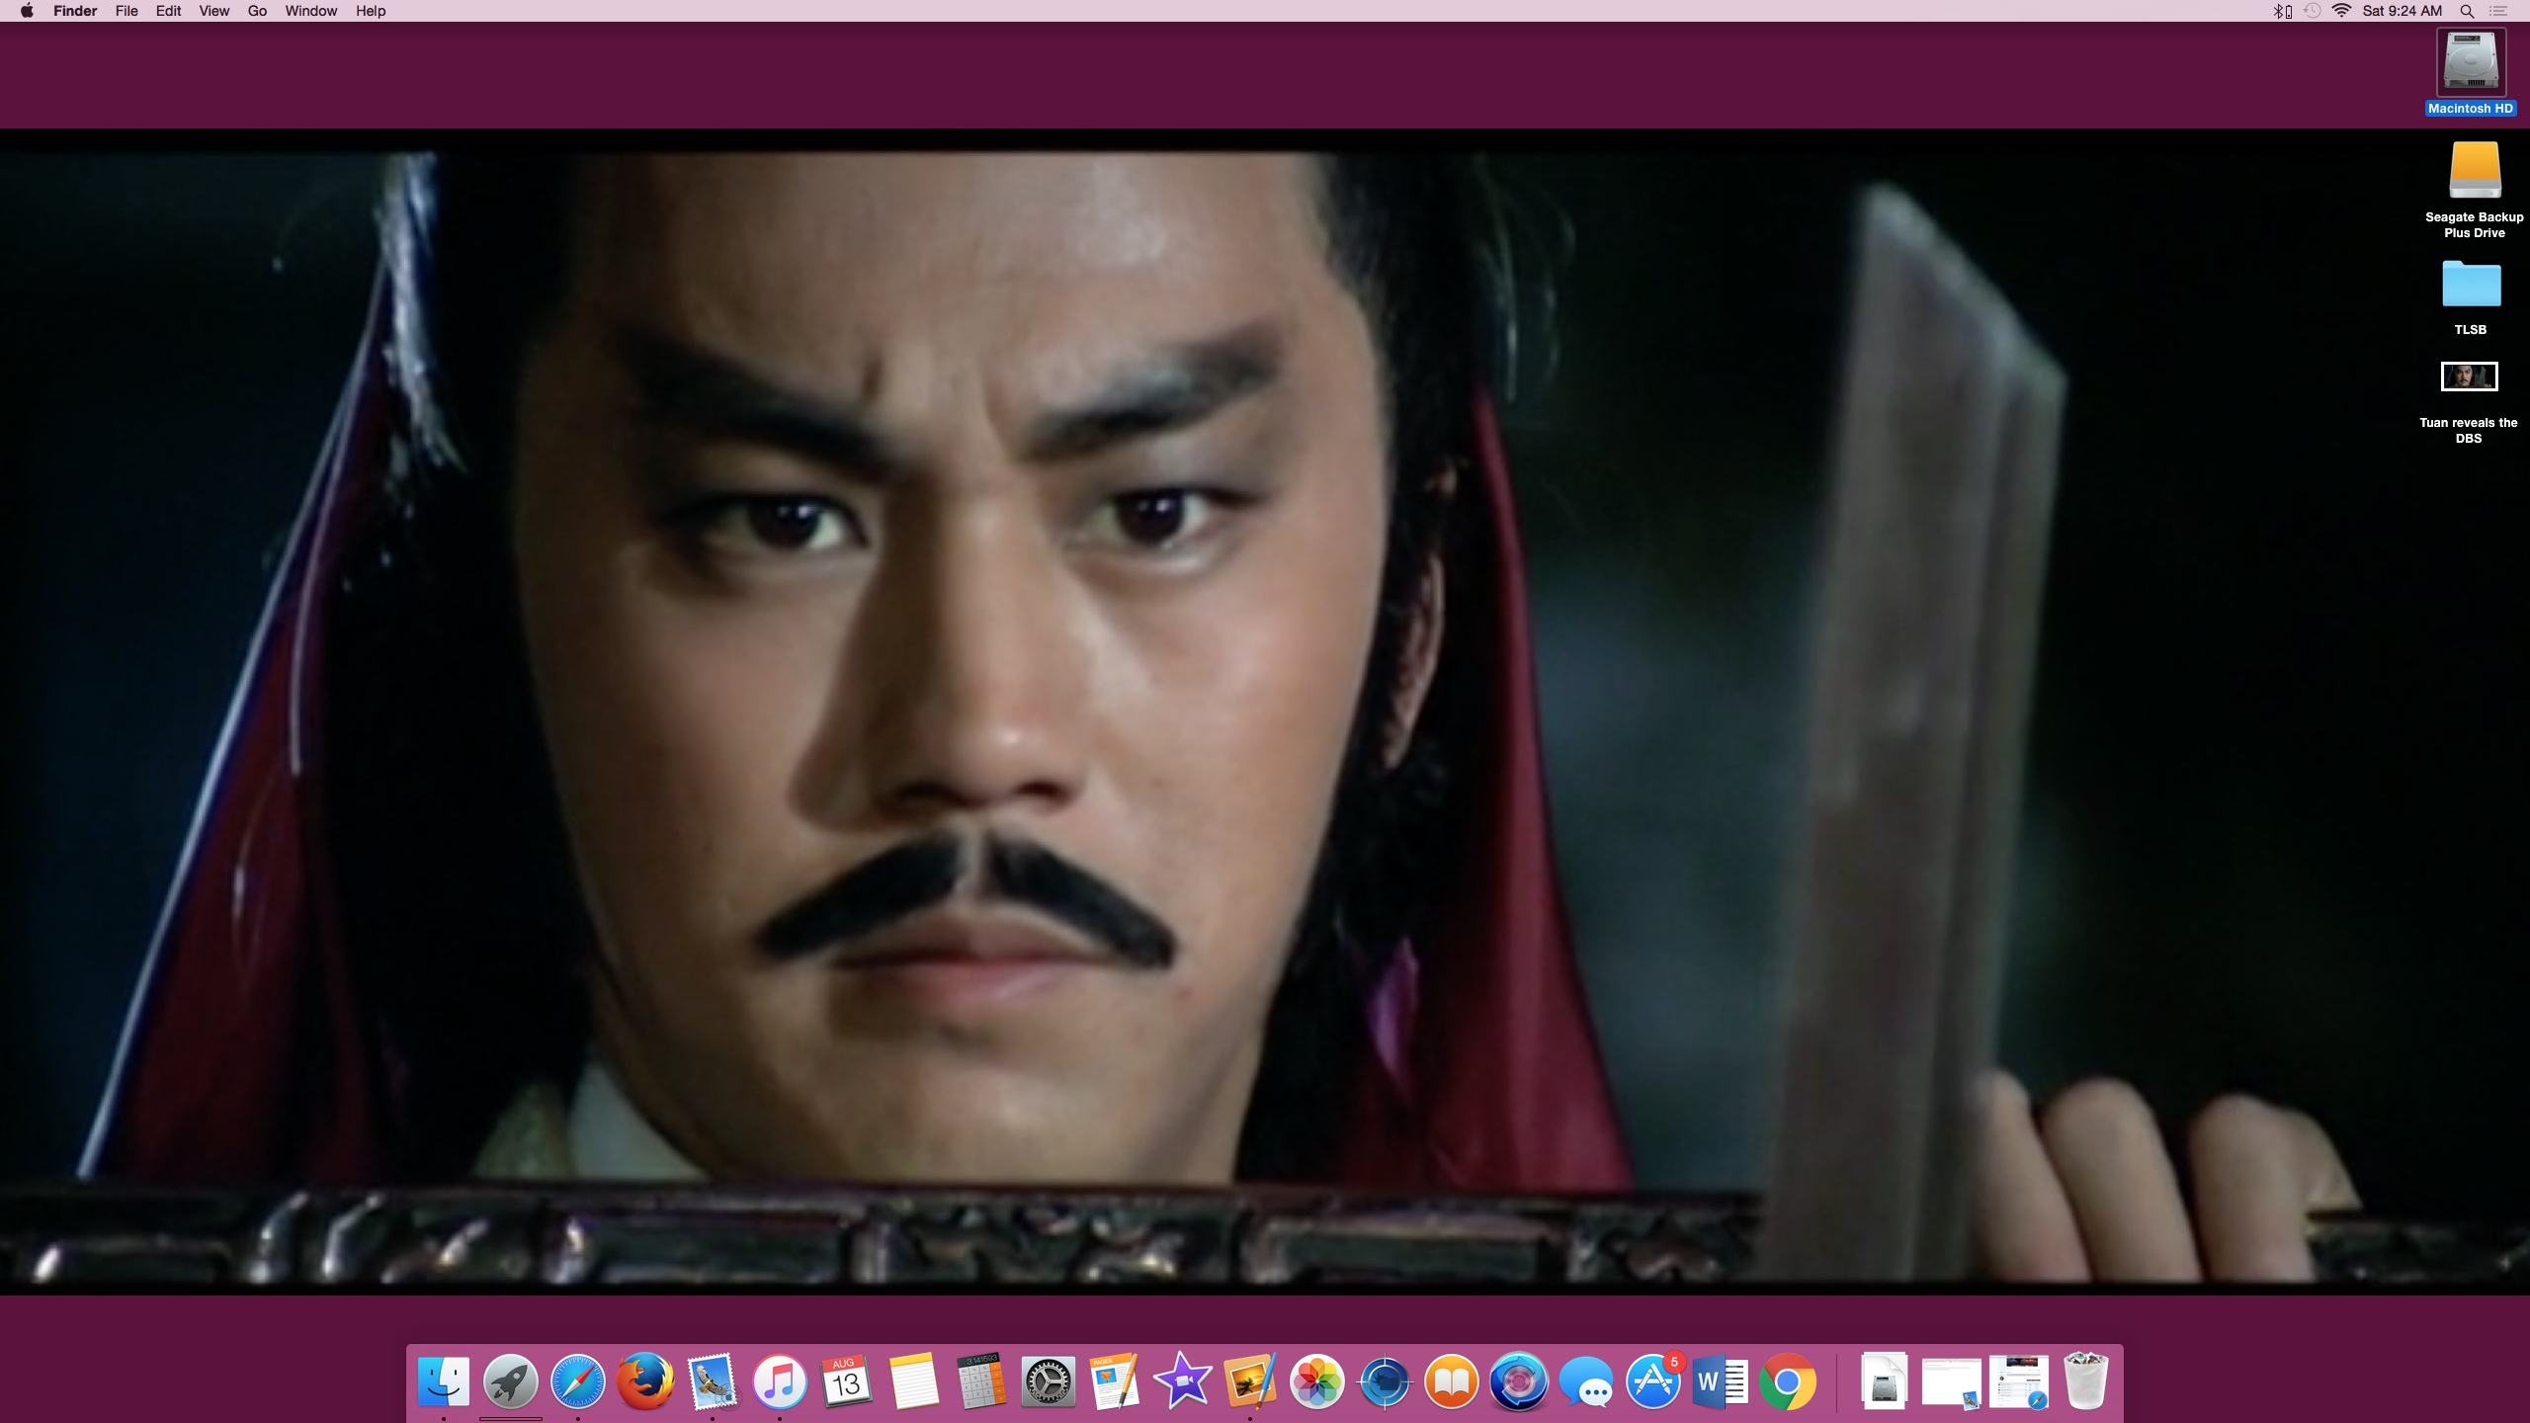Image resolution: width=2530 pixels, height=1423 pixels.
Task: Open the View menu
Action: coord(213,11)
